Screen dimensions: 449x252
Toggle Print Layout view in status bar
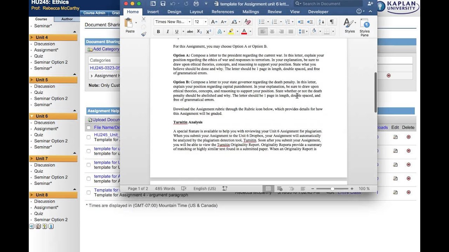[268, 188]
